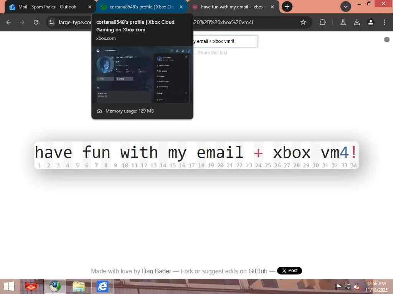Open the taskbar clock showing 12:56 AM
Screen dimensions: 393x294
[376, 286]
